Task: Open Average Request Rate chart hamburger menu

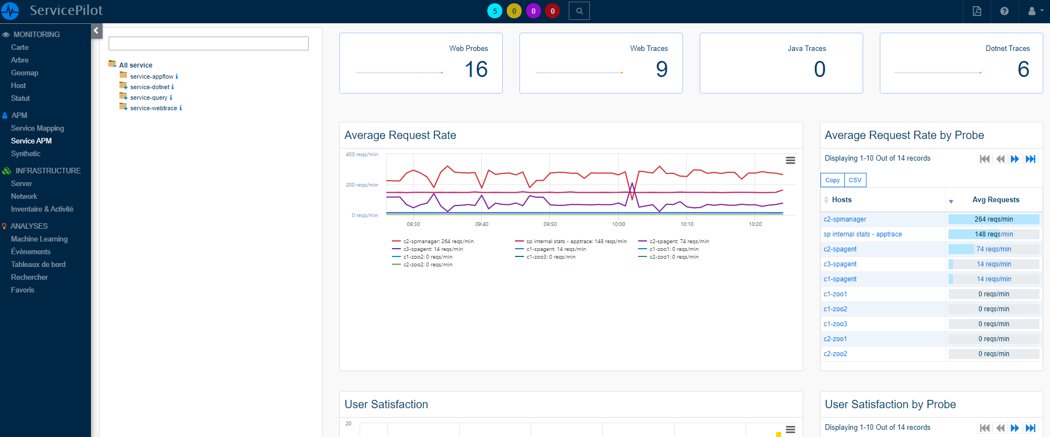Action: click(791, 160)
